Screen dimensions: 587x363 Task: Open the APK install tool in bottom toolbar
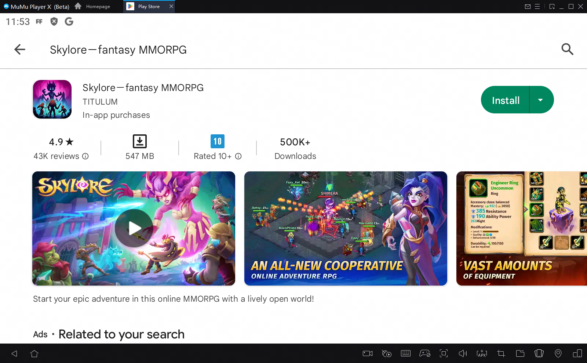click(x=482, y=353)
